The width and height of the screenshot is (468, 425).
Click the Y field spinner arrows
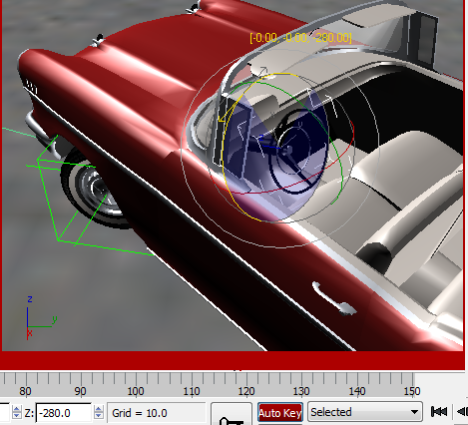16,412
